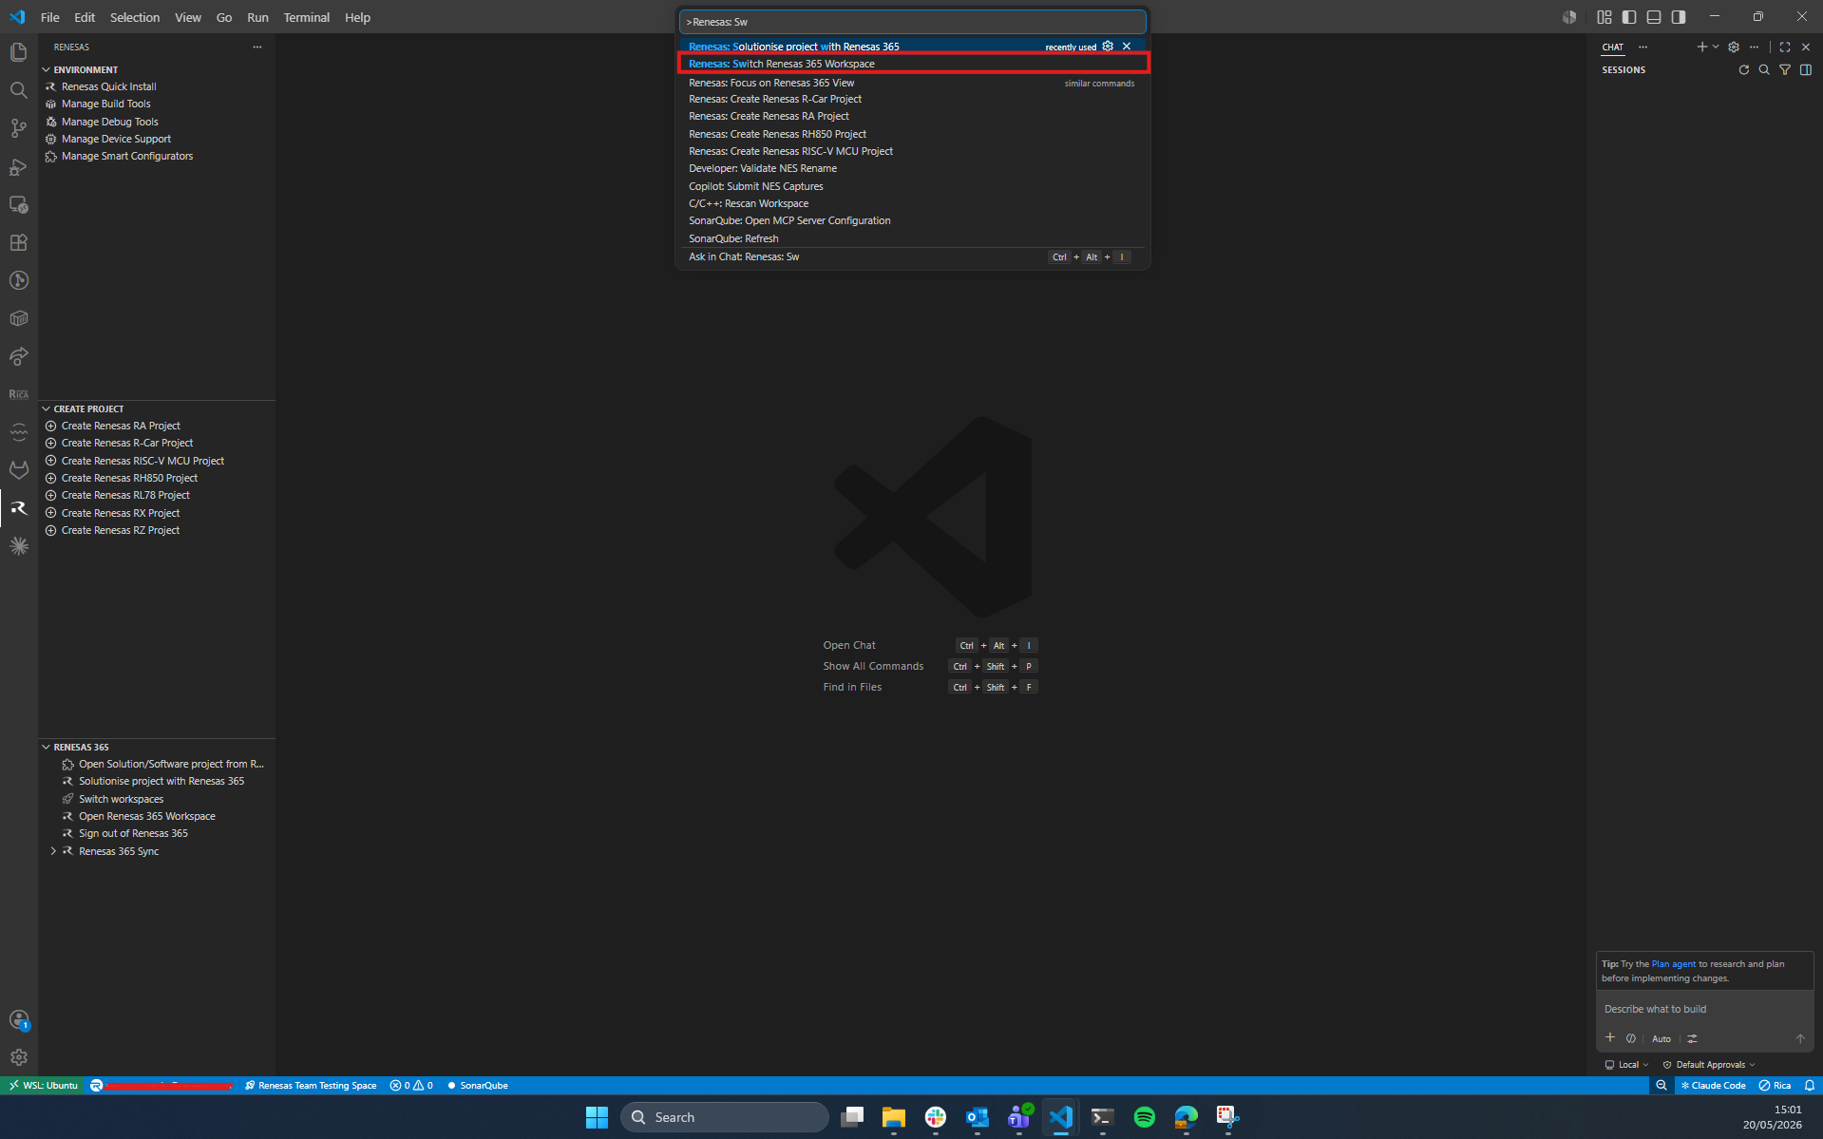Open the configure tools icon in chat input
Screen dimensions: 1823x1139
click(1692, 1038)
